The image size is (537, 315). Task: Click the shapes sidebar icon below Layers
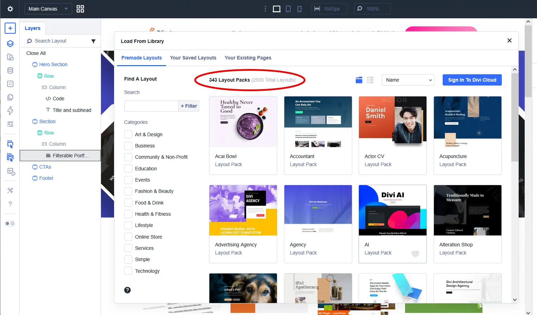tap(10, 57)
